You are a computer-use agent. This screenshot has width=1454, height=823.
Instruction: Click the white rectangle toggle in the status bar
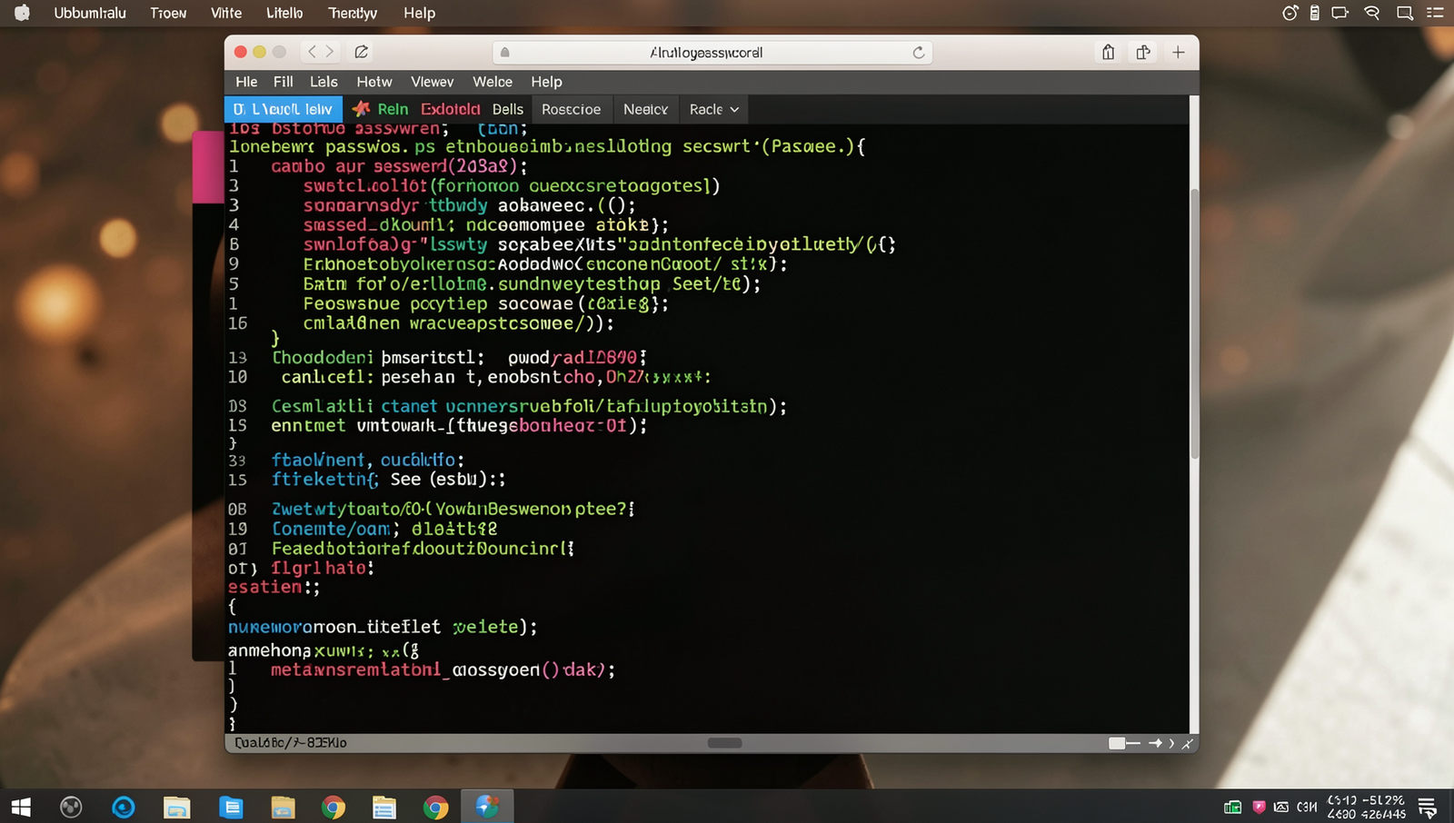pyautogui.click(x=1117, y=743)
